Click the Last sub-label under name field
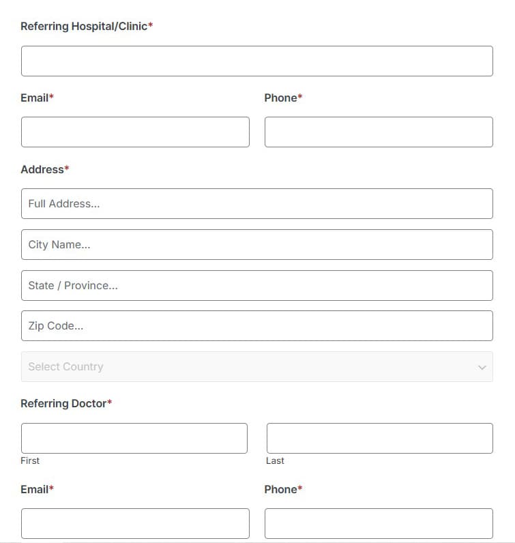Screen dimensions: 515x543 coord(275,460)
